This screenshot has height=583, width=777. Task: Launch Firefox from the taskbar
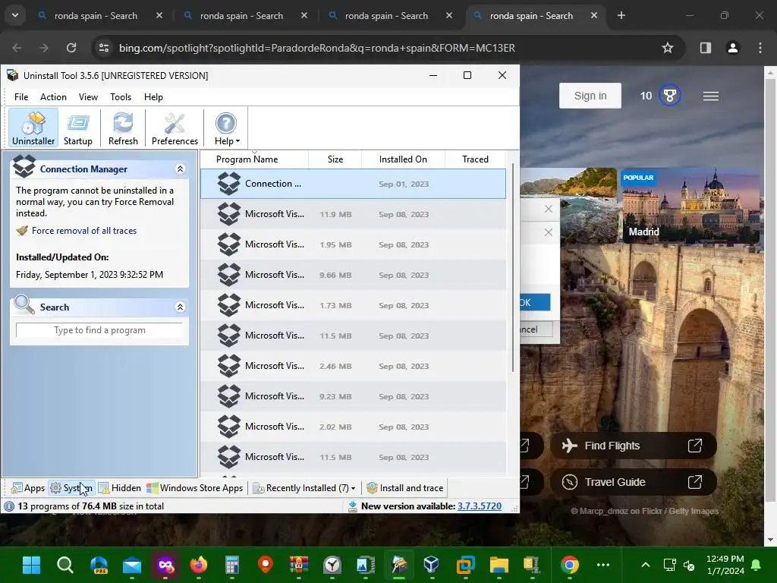point(199,565)
